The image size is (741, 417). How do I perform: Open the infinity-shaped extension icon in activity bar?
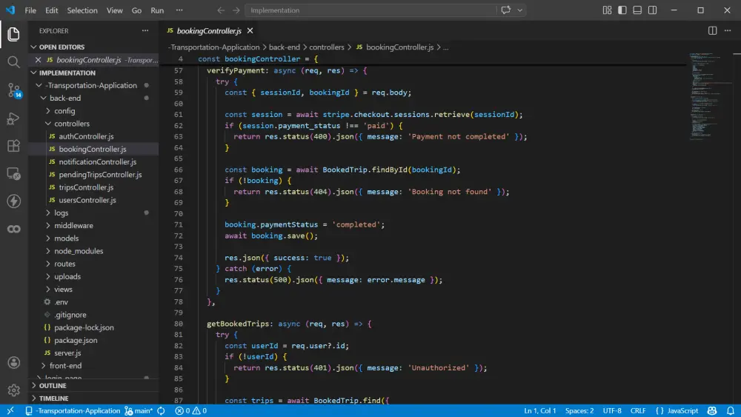(13, 229)
